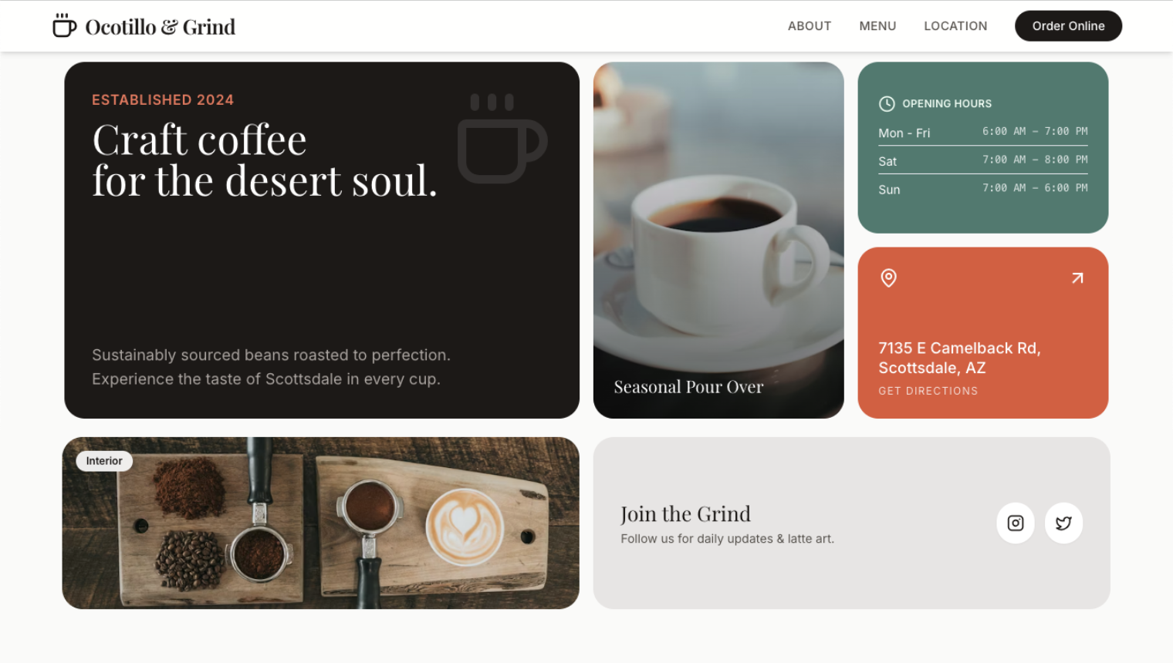
Task: Click the clock icon beside Opening Hours
Action: click(887, 103)
